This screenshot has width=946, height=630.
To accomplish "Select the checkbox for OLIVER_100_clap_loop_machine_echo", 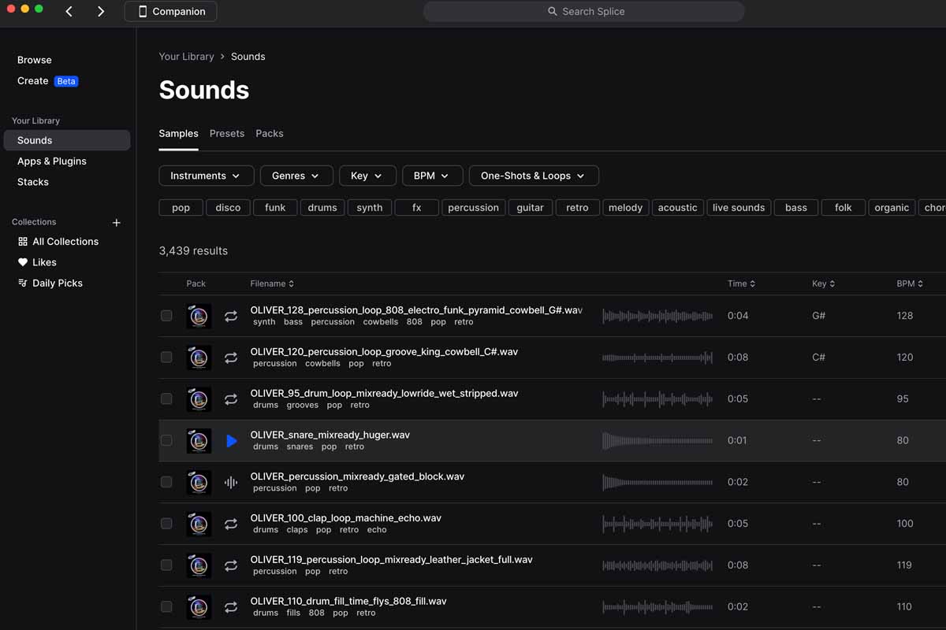I will (x=166, y=524).
